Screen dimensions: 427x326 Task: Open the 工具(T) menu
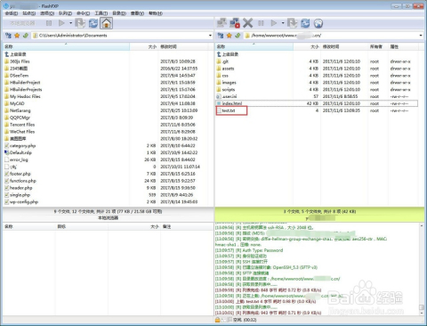coord(101,13)
